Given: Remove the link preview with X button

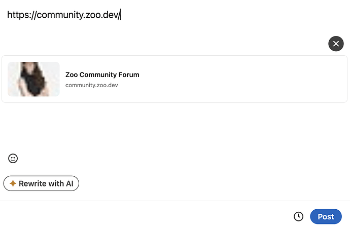Looking at the screenshot, I should click(336, 44).
